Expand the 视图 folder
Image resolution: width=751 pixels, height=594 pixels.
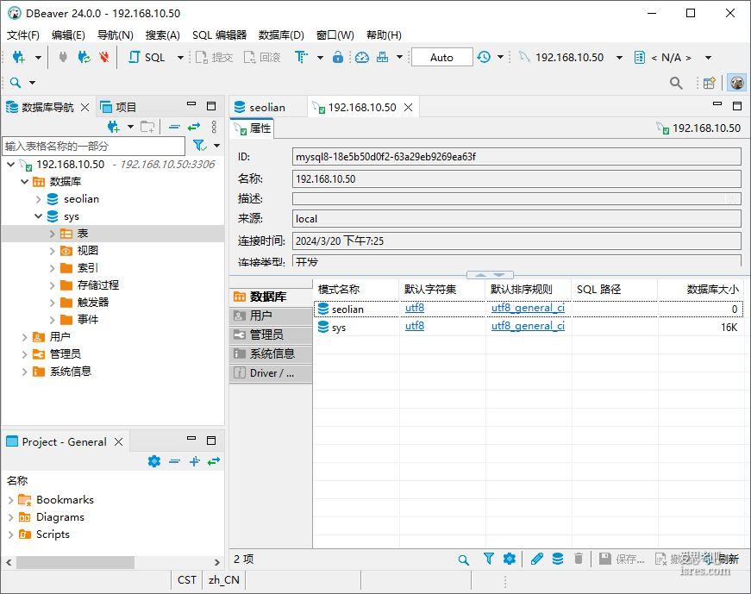tap(53, 251)
